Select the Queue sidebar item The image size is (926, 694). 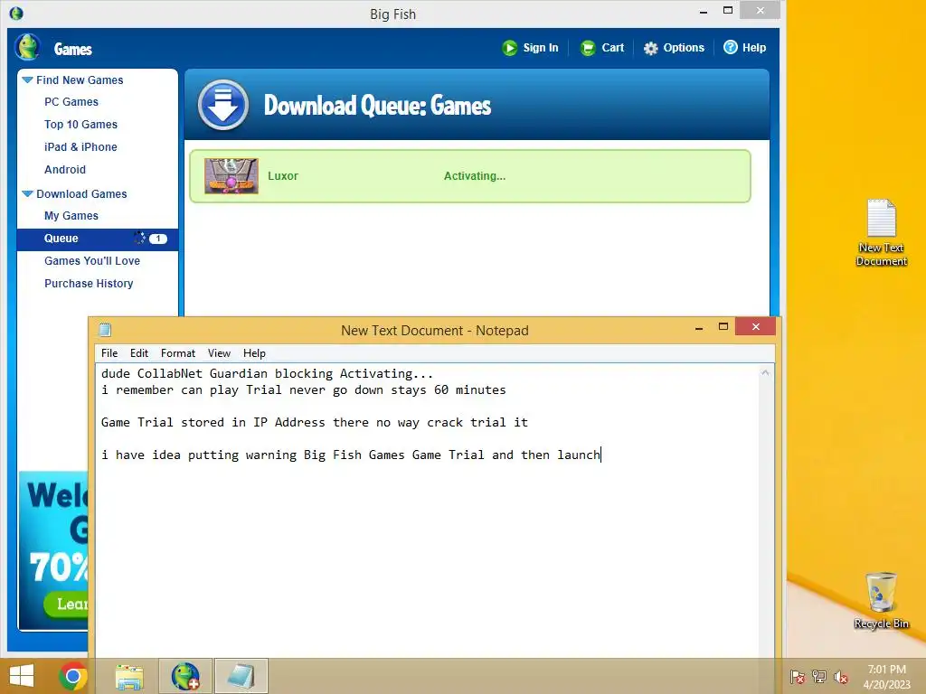pos(98,239)
